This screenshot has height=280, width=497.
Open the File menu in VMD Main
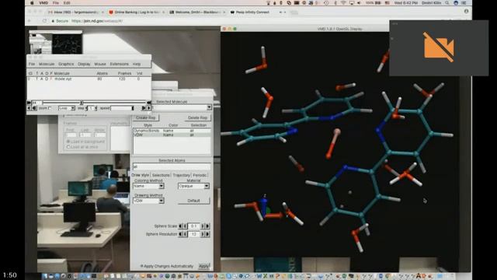click(32, 64)
